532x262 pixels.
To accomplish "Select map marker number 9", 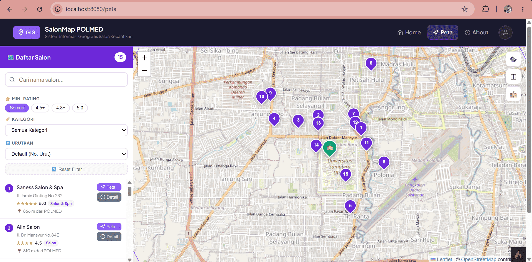I will point(271,94).
